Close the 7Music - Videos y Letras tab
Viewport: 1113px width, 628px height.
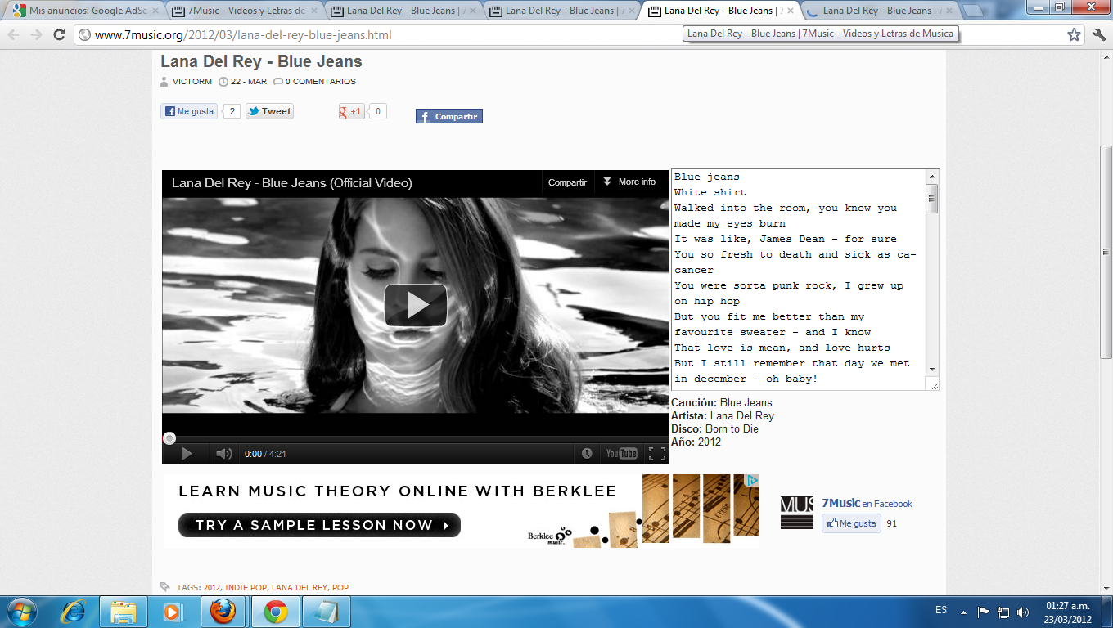[x=313, y=11]
